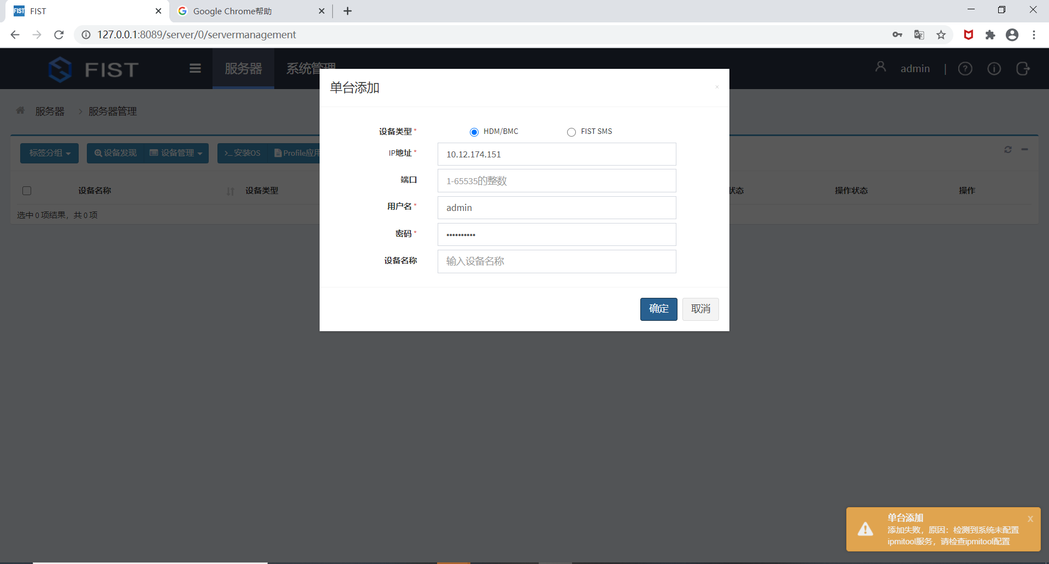Open the saved passwords key icon
1049x564 pixels.
click(x=897, y=35)
